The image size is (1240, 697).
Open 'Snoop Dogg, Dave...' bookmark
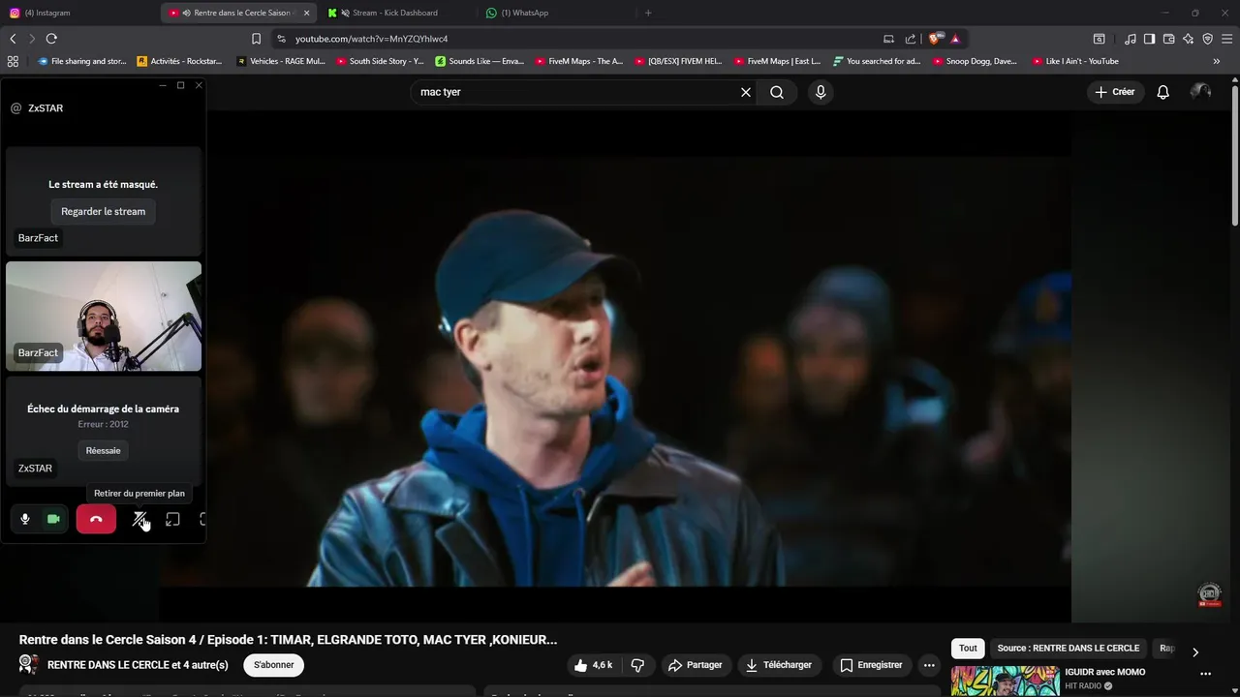tap(975, 61)
